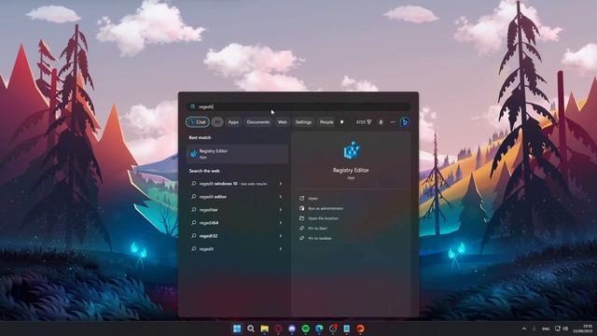
Task: Click in the search box containing 'regedit'
Action: 298,106
